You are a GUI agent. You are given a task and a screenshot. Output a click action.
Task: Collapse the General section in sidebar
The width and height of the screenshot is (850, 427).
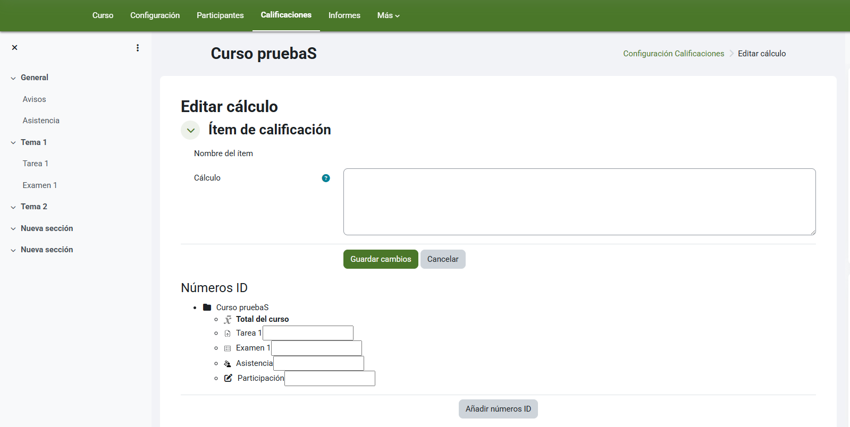(x=13, y=78)
